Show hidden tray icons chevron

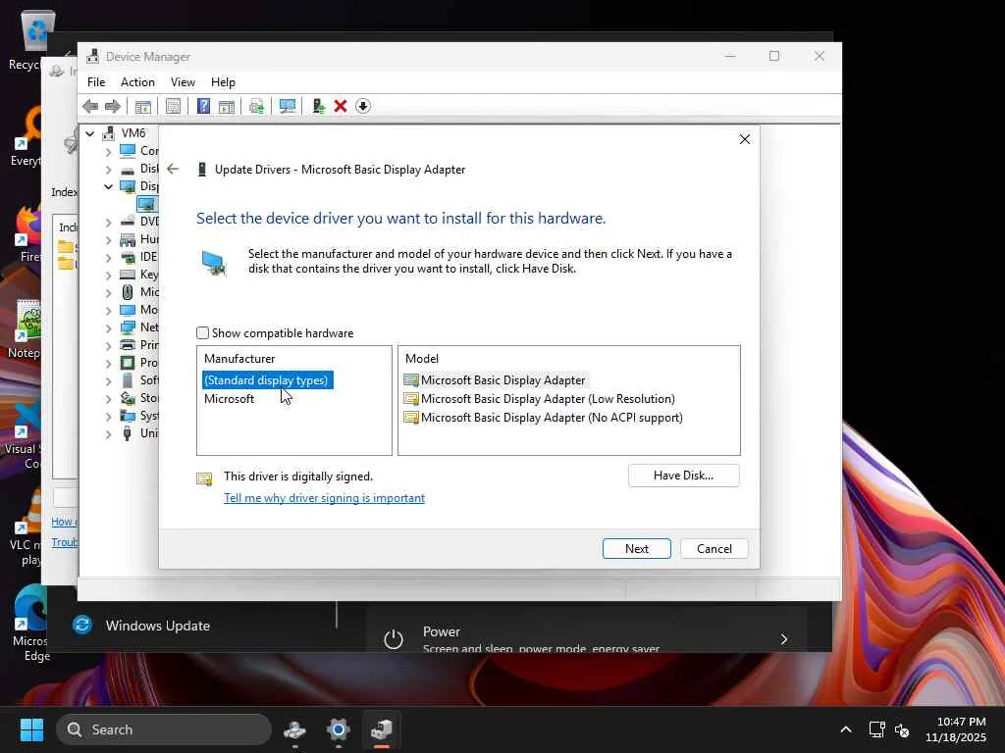[846, 729]
